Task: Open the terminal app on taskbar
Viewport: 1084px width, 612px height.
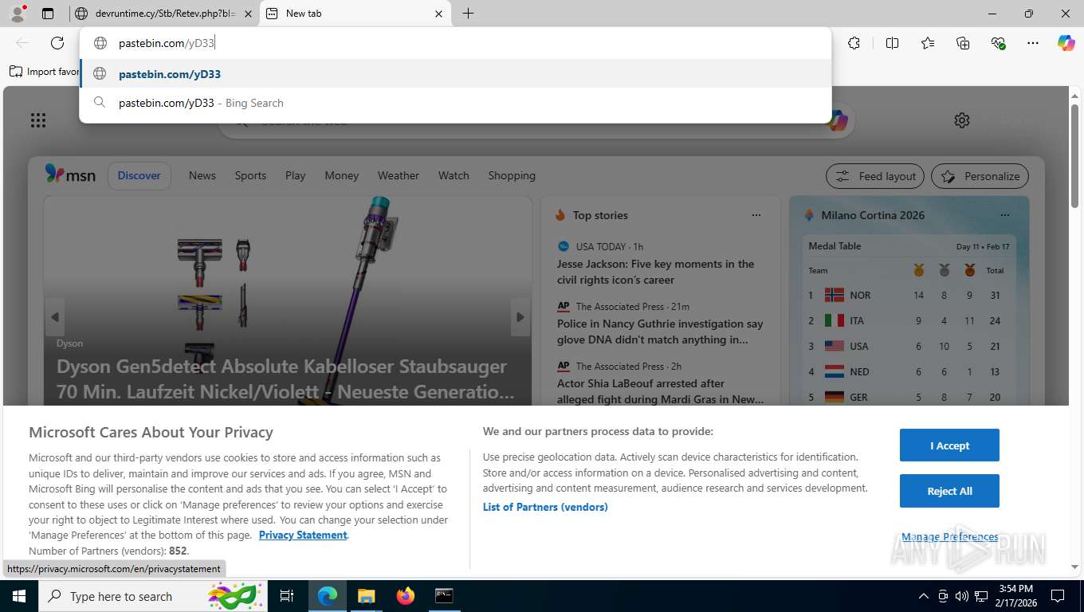Action: 444,596
